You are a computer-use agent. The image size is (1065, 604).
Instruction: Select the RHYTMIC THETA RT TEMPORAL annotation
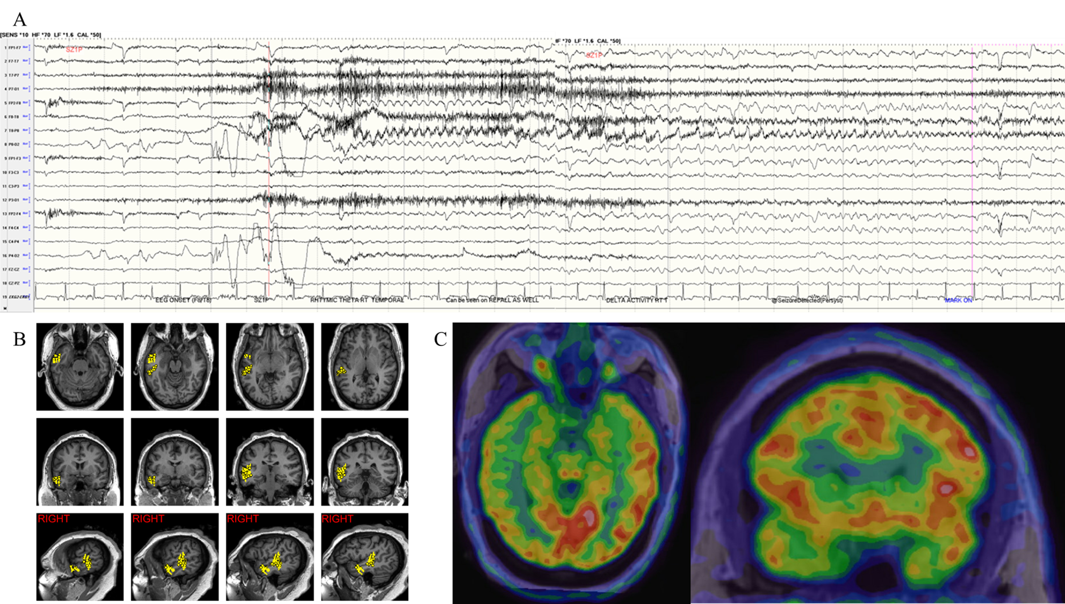tap(357, 300)
